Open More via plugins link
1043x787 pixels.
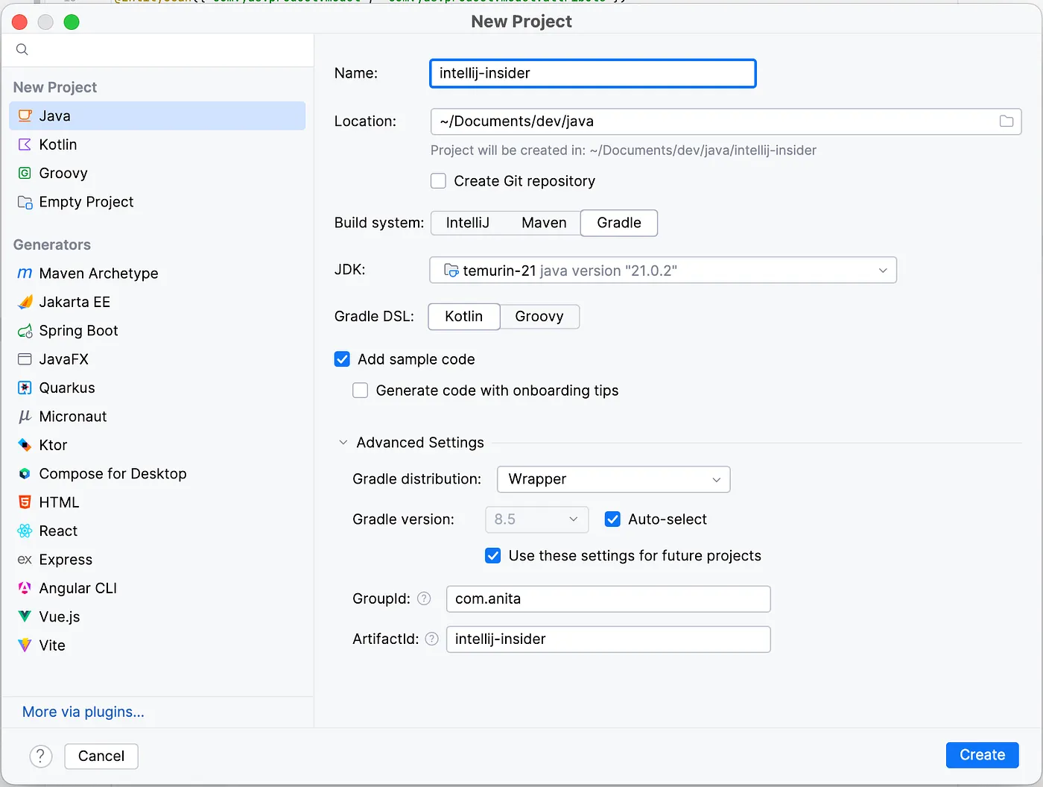(x=83, y=712)
